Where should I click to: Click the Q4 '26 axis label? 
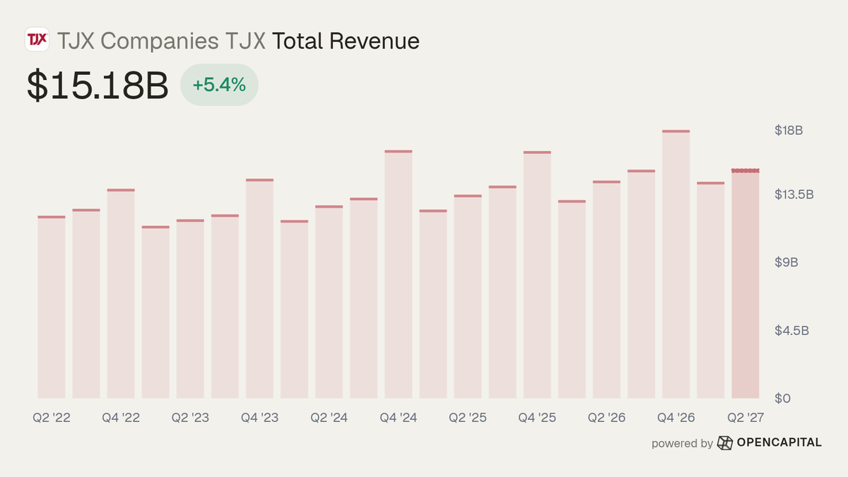pyautogui.click(x=676, y=418)
